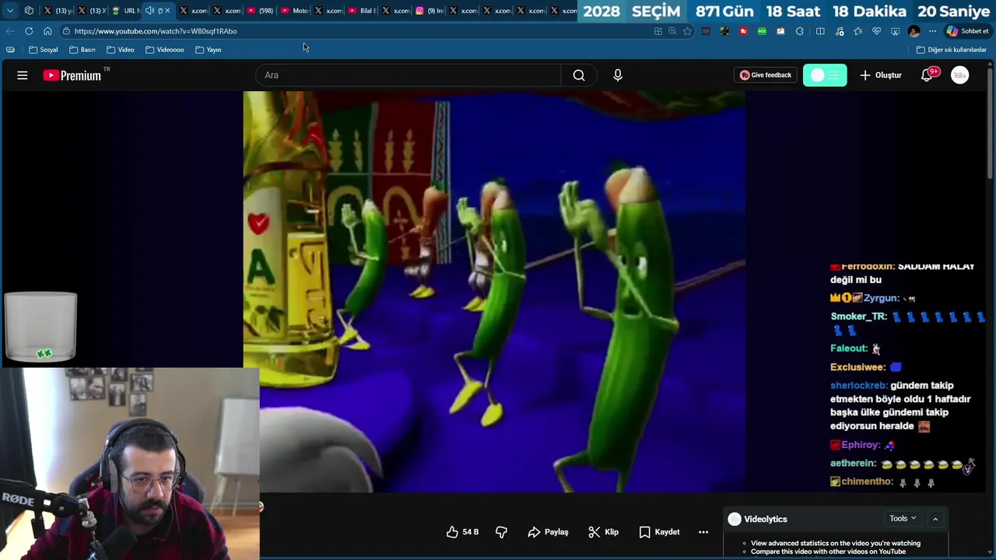Image resolution: width=996 pixels, height=560 pixels.
Task: Open split screen icon in toolbar
Action: tap(820, 31)
